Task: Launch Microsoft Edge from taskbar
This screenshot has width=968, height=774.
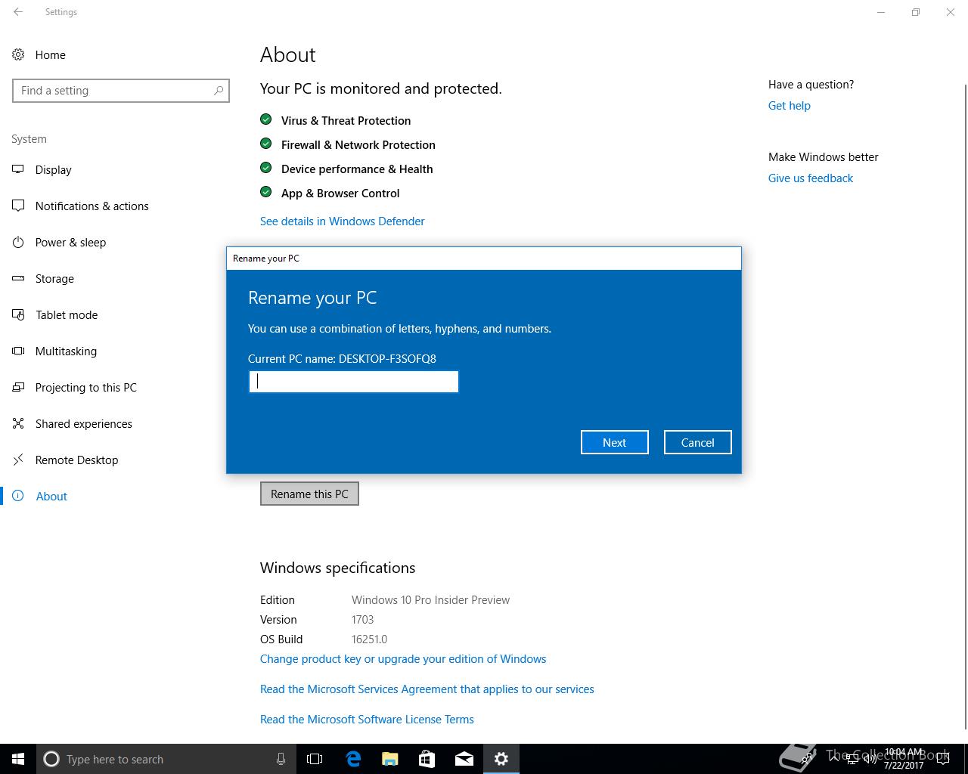Action: tap(353, 759)
